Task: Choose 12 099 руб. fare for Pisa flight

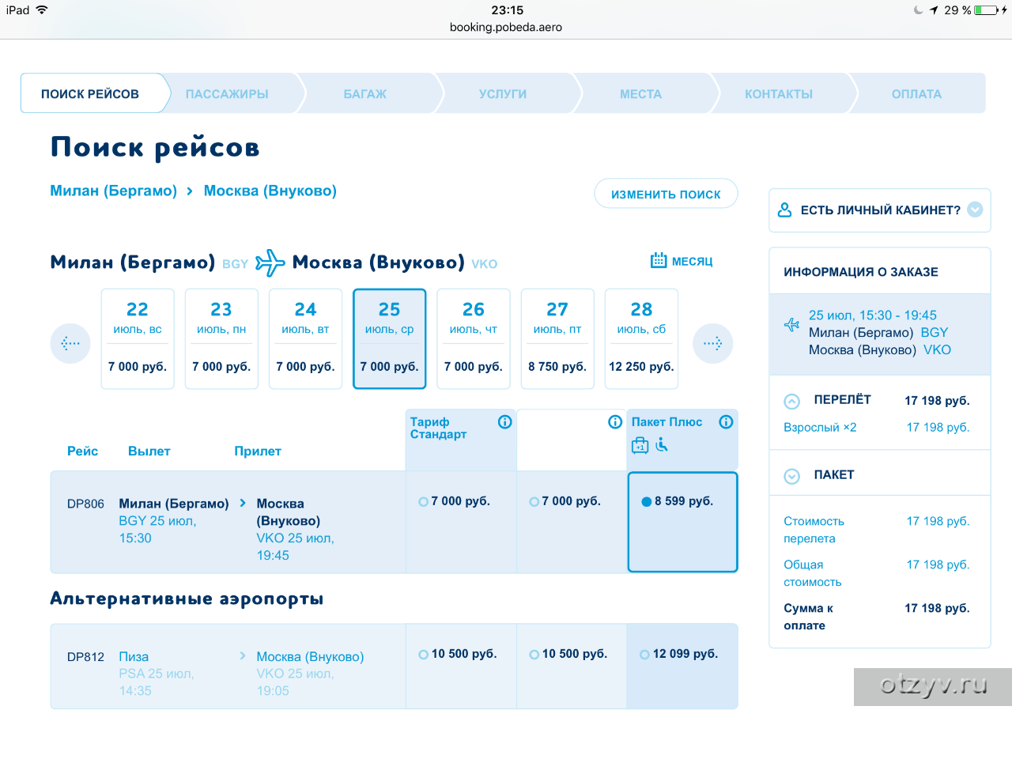Action: tap(645, 654)
